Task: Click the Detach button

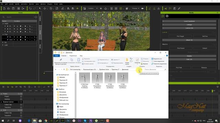Action: pos(205,48)
